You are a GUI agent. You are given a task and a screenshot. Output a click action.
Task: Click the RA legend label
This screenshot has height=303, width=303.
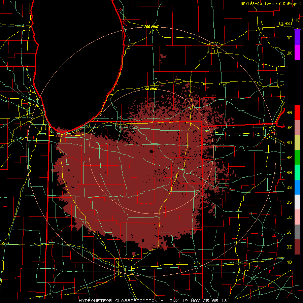coord(289,173)
